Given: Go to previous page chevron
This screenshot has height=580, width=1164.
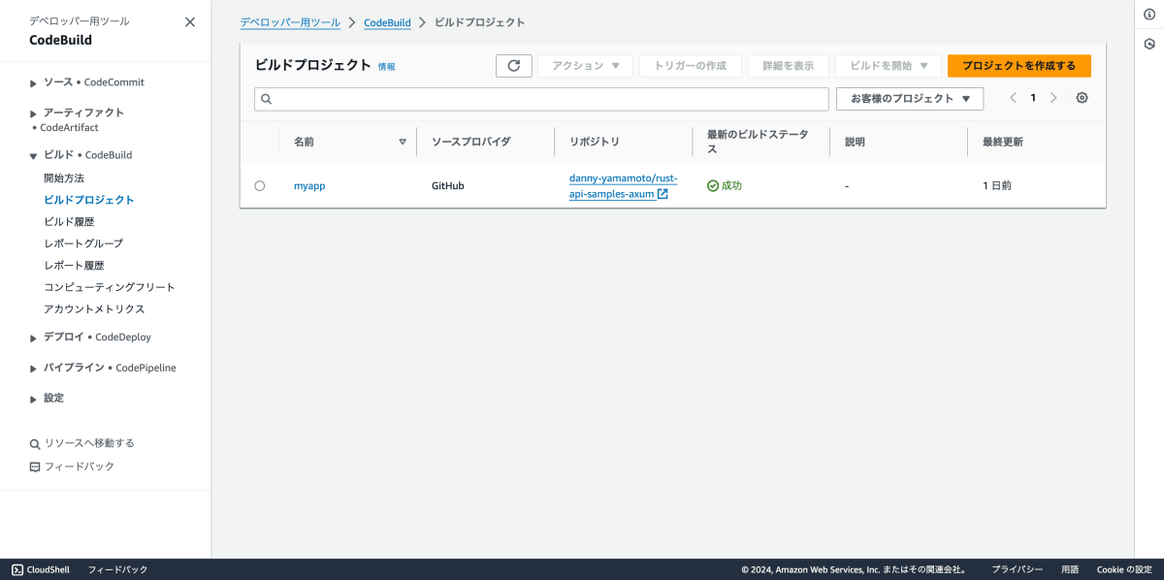Looking at the screenshot, I should 1013,98.
